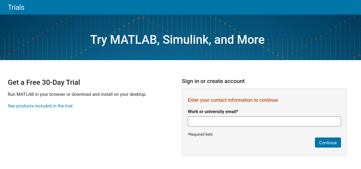Viewport: 361px width, 169px height.
Task: Click the word 'More' in the banner title
Action: pos(251,40)
